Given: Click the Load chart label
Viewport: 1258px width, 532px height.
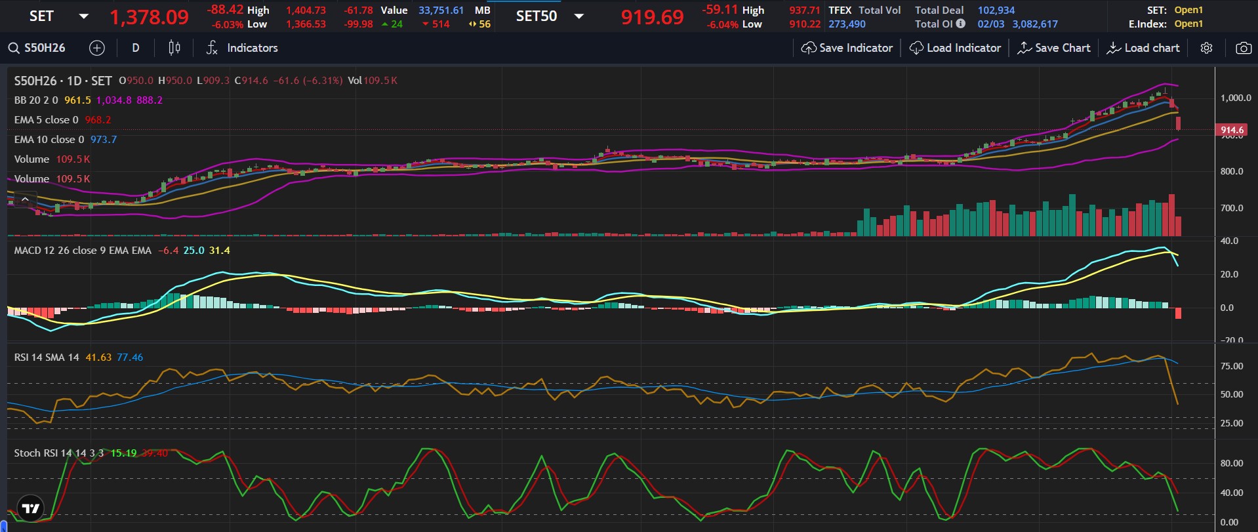Looking at the screenshot, I should 1152,48.
